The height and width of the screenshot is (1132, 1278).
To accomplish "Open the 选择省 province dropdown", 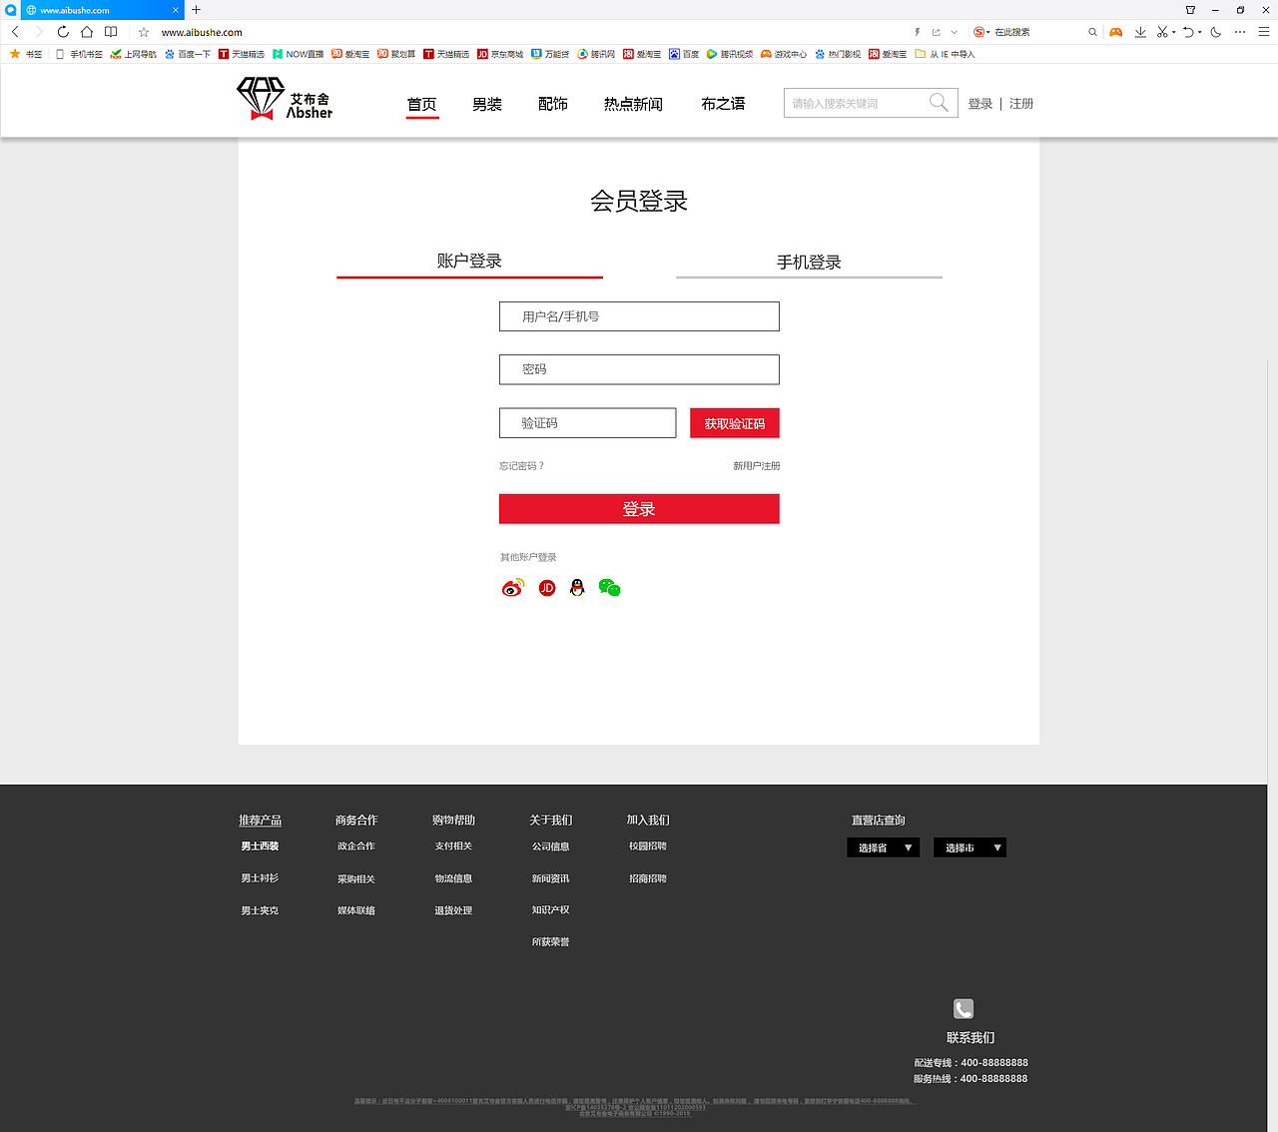I will click(x=883, y=847).
